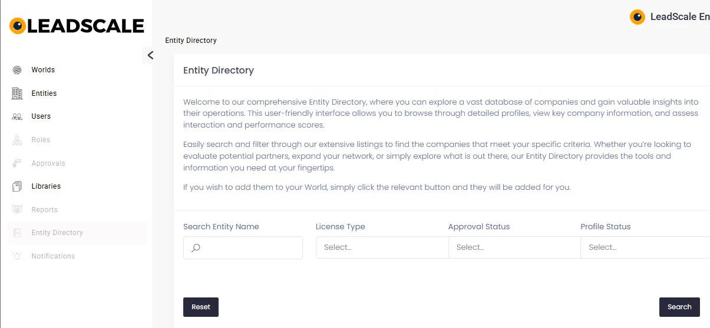
Task: Click the Entities building icon
Action: (17, 93)
